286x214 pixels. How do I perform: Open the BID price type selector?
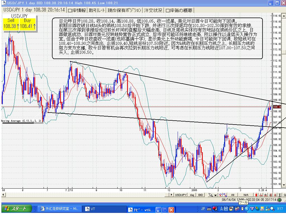click(x=201, y=195)
